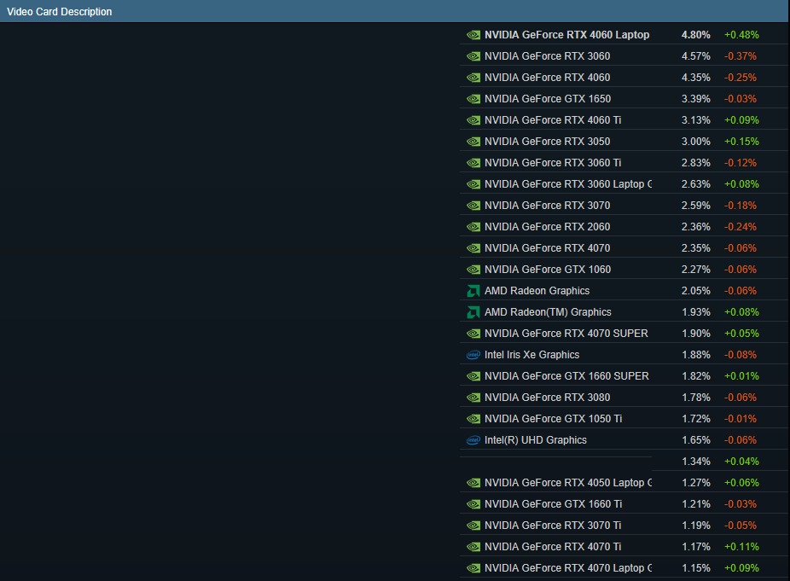Select the Intel Iris Xe Graphics name
Screen dimensions: 790x581
point(532,355)
